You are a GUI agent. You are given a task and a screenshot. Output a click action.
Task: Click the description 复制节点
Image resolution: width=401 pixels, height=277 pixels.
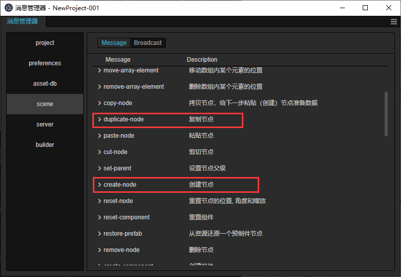202,119
